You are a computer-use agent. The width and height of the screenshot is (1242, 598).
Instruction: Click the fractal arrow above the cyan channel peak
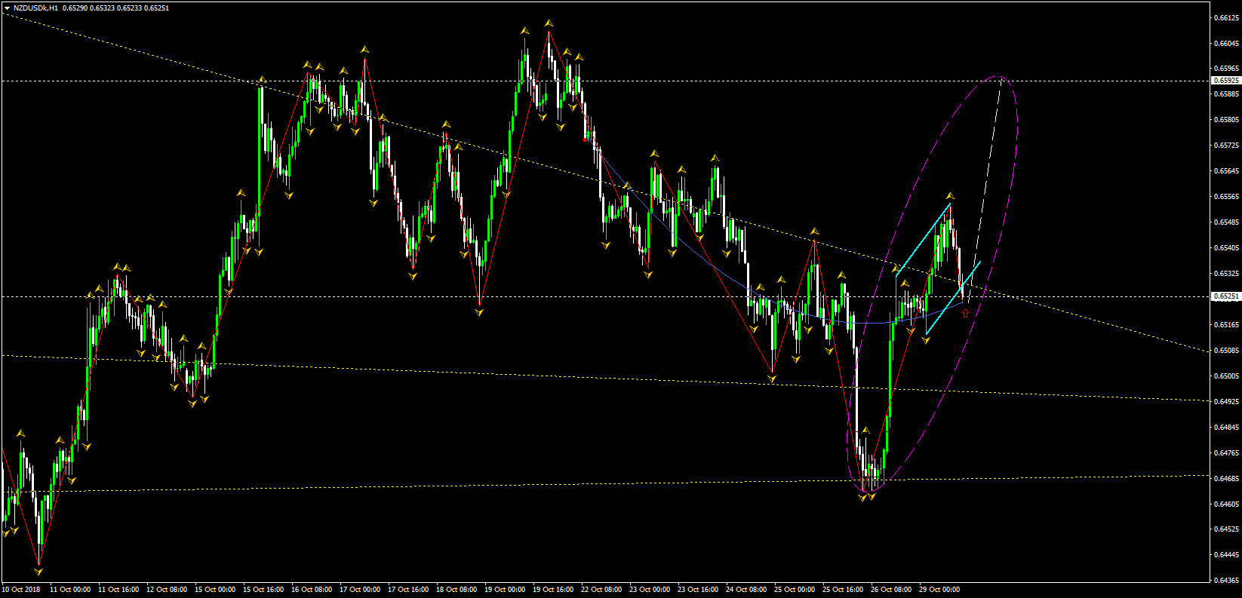tap(950, 195)
